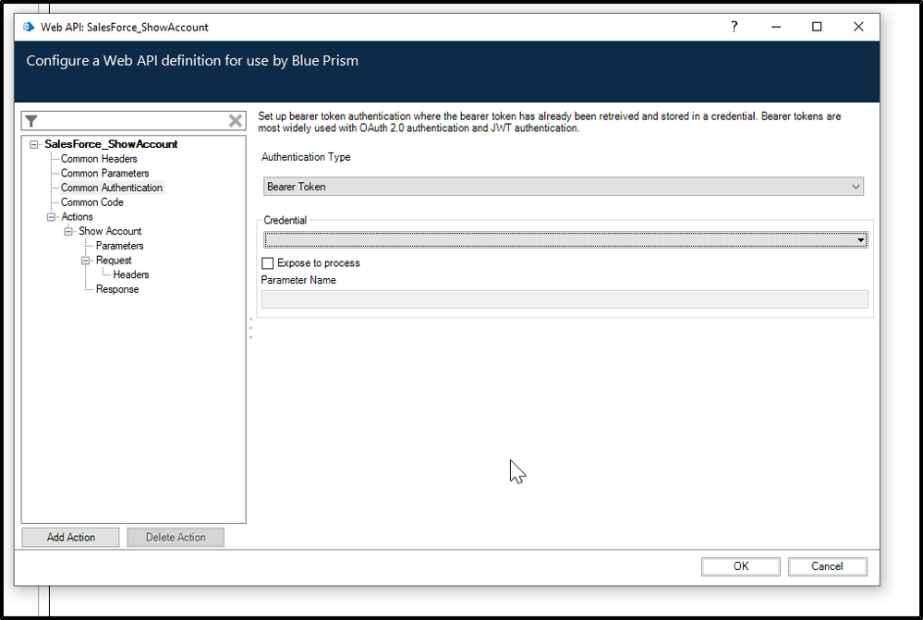Image resolution: width=923 pixels, height=620 pixels.
Task: Select the Show Account action
Action: (110, 231)
